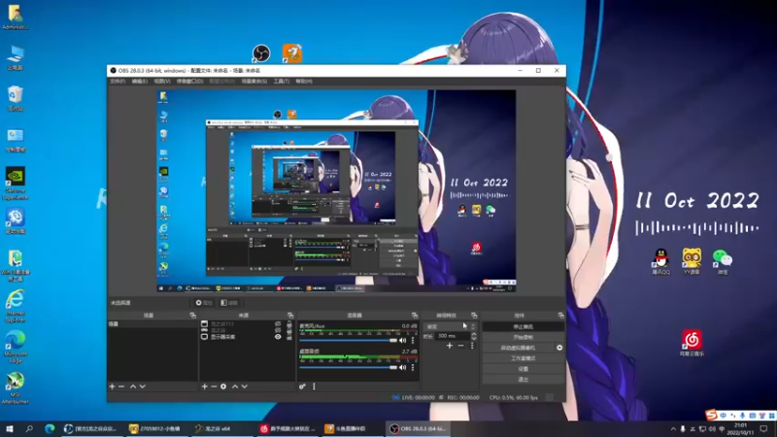
Task: Click the OBS preview canvas
Action: click(x=336, y=190)
